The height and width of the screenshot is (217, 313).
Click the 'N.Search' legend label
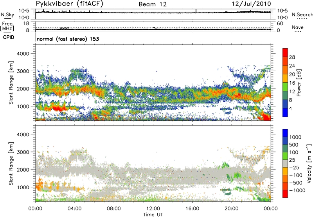pos(302,14)
